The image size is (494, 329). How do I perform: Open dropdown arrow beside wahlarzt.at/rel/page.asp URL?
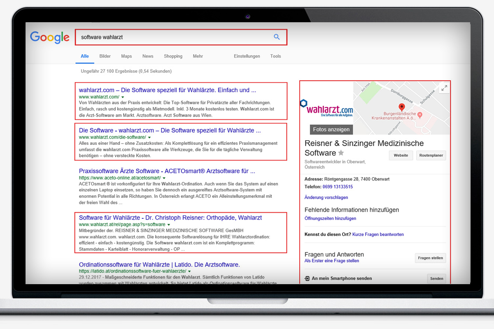point(169,225)
